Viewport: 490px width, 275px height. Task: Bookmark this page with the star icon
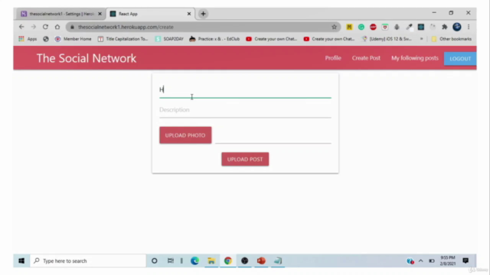[334, 27]
